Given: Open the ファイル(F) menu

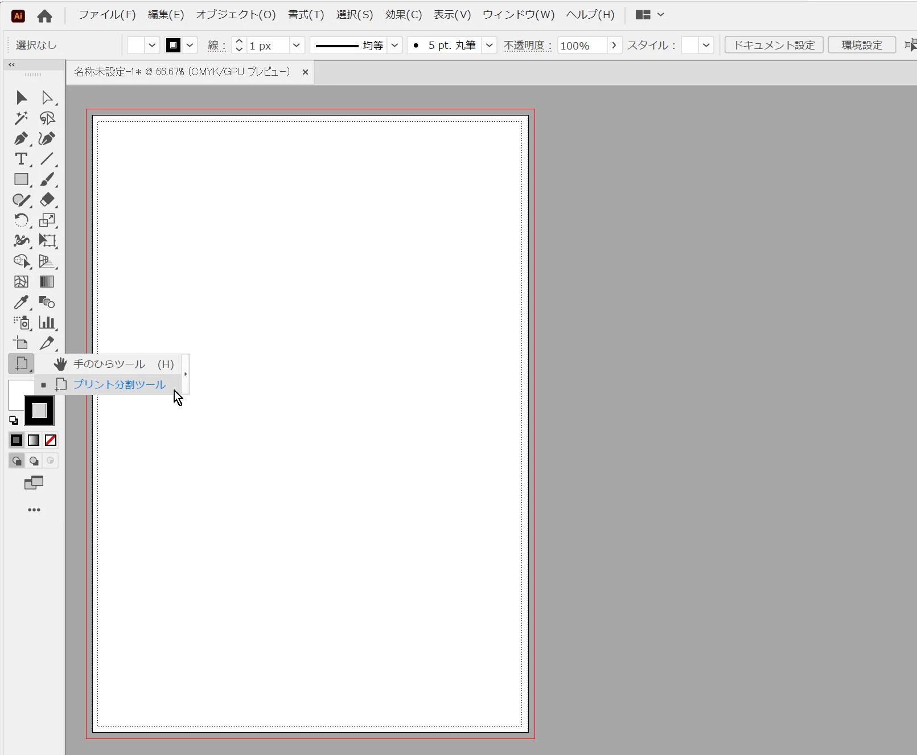Looking at the screenshot, I should pos(107,15).
